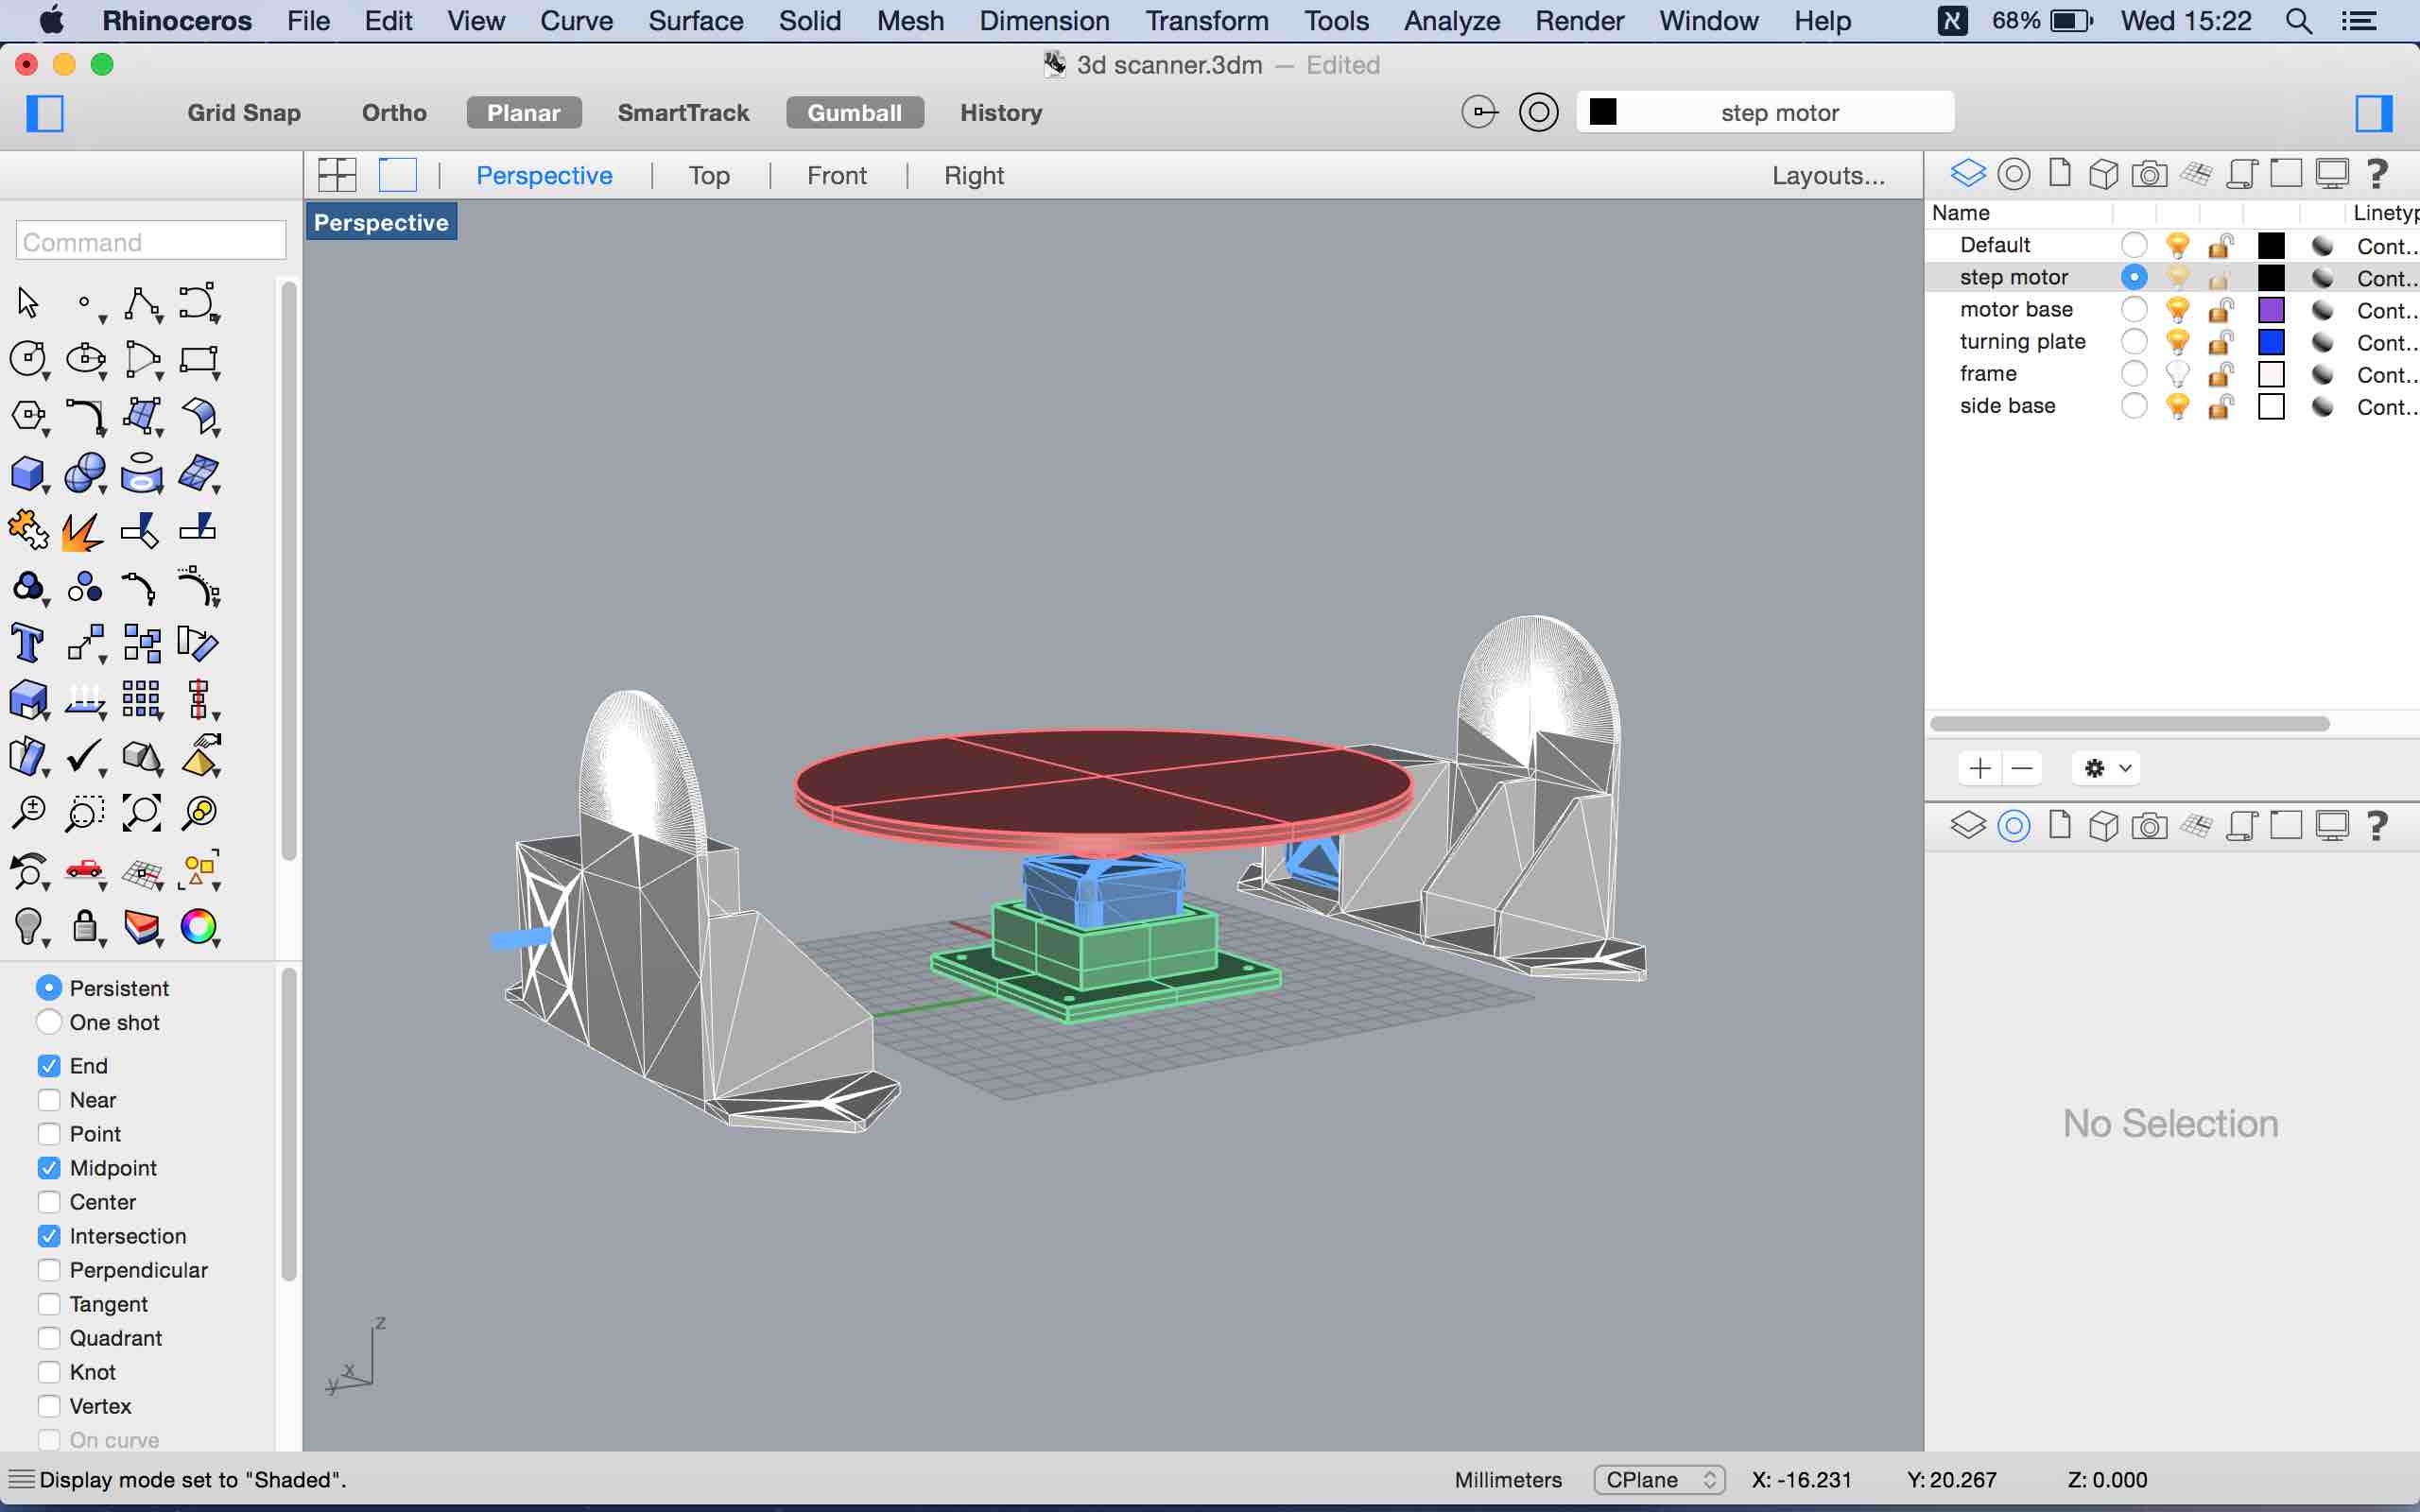Make Default the current layer
Image resolution: width=2420 pixels, height=1512 pixels.
point(2133,245)
